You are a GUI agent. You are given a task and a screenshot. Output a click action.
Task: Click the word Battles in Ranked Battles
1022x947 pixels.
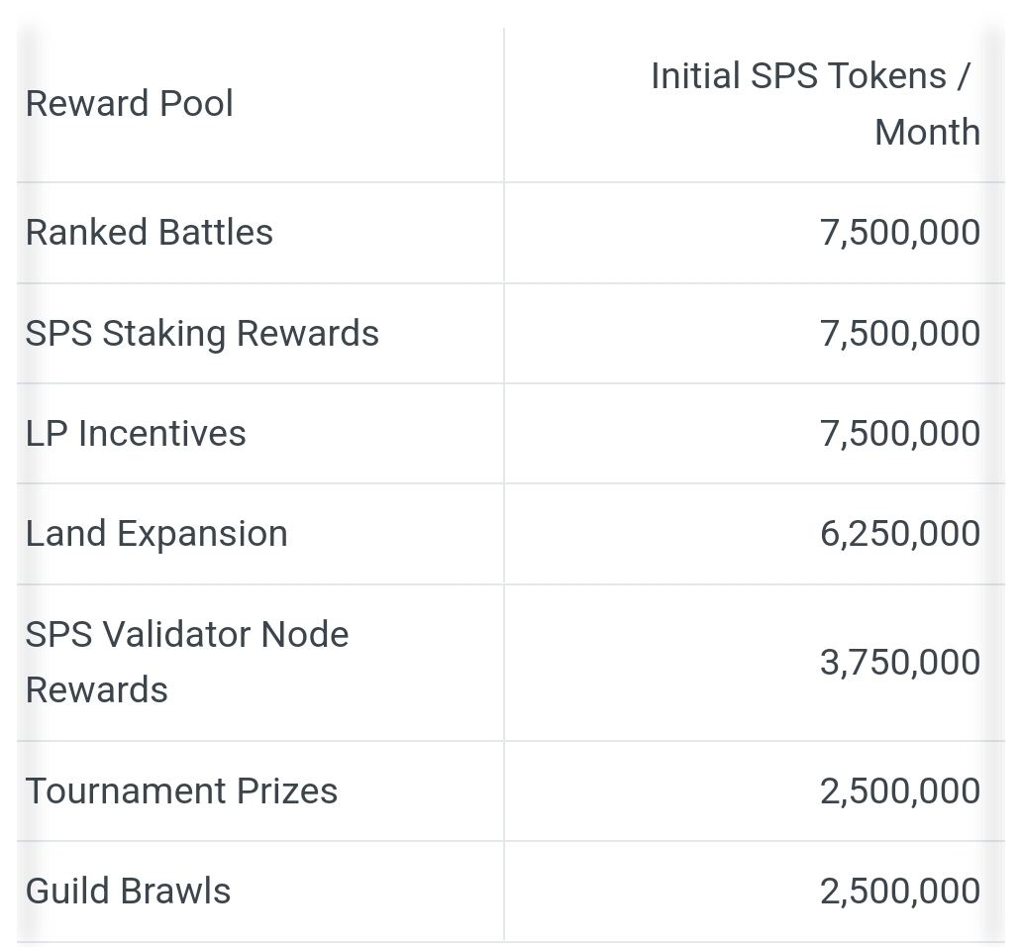[215, 233]
